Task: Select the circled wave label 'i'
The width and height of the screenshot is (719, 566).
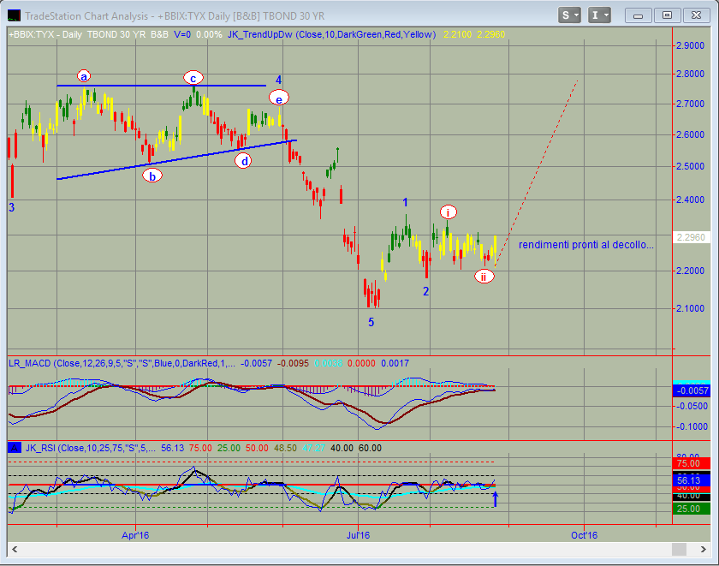Action: click(x=448, y=212)
